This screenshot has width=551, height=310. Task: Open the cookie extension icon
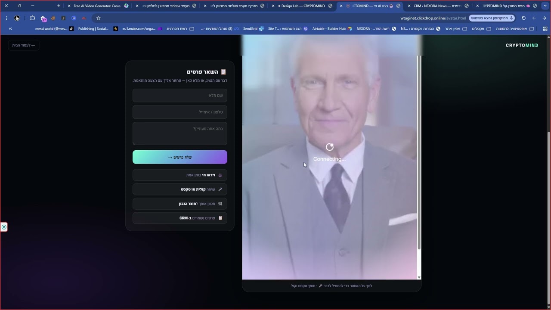[x=53, y=18]
